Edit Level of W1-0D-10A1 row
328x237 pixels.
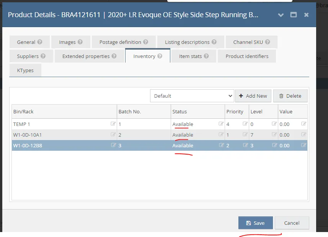pos(274,134)
